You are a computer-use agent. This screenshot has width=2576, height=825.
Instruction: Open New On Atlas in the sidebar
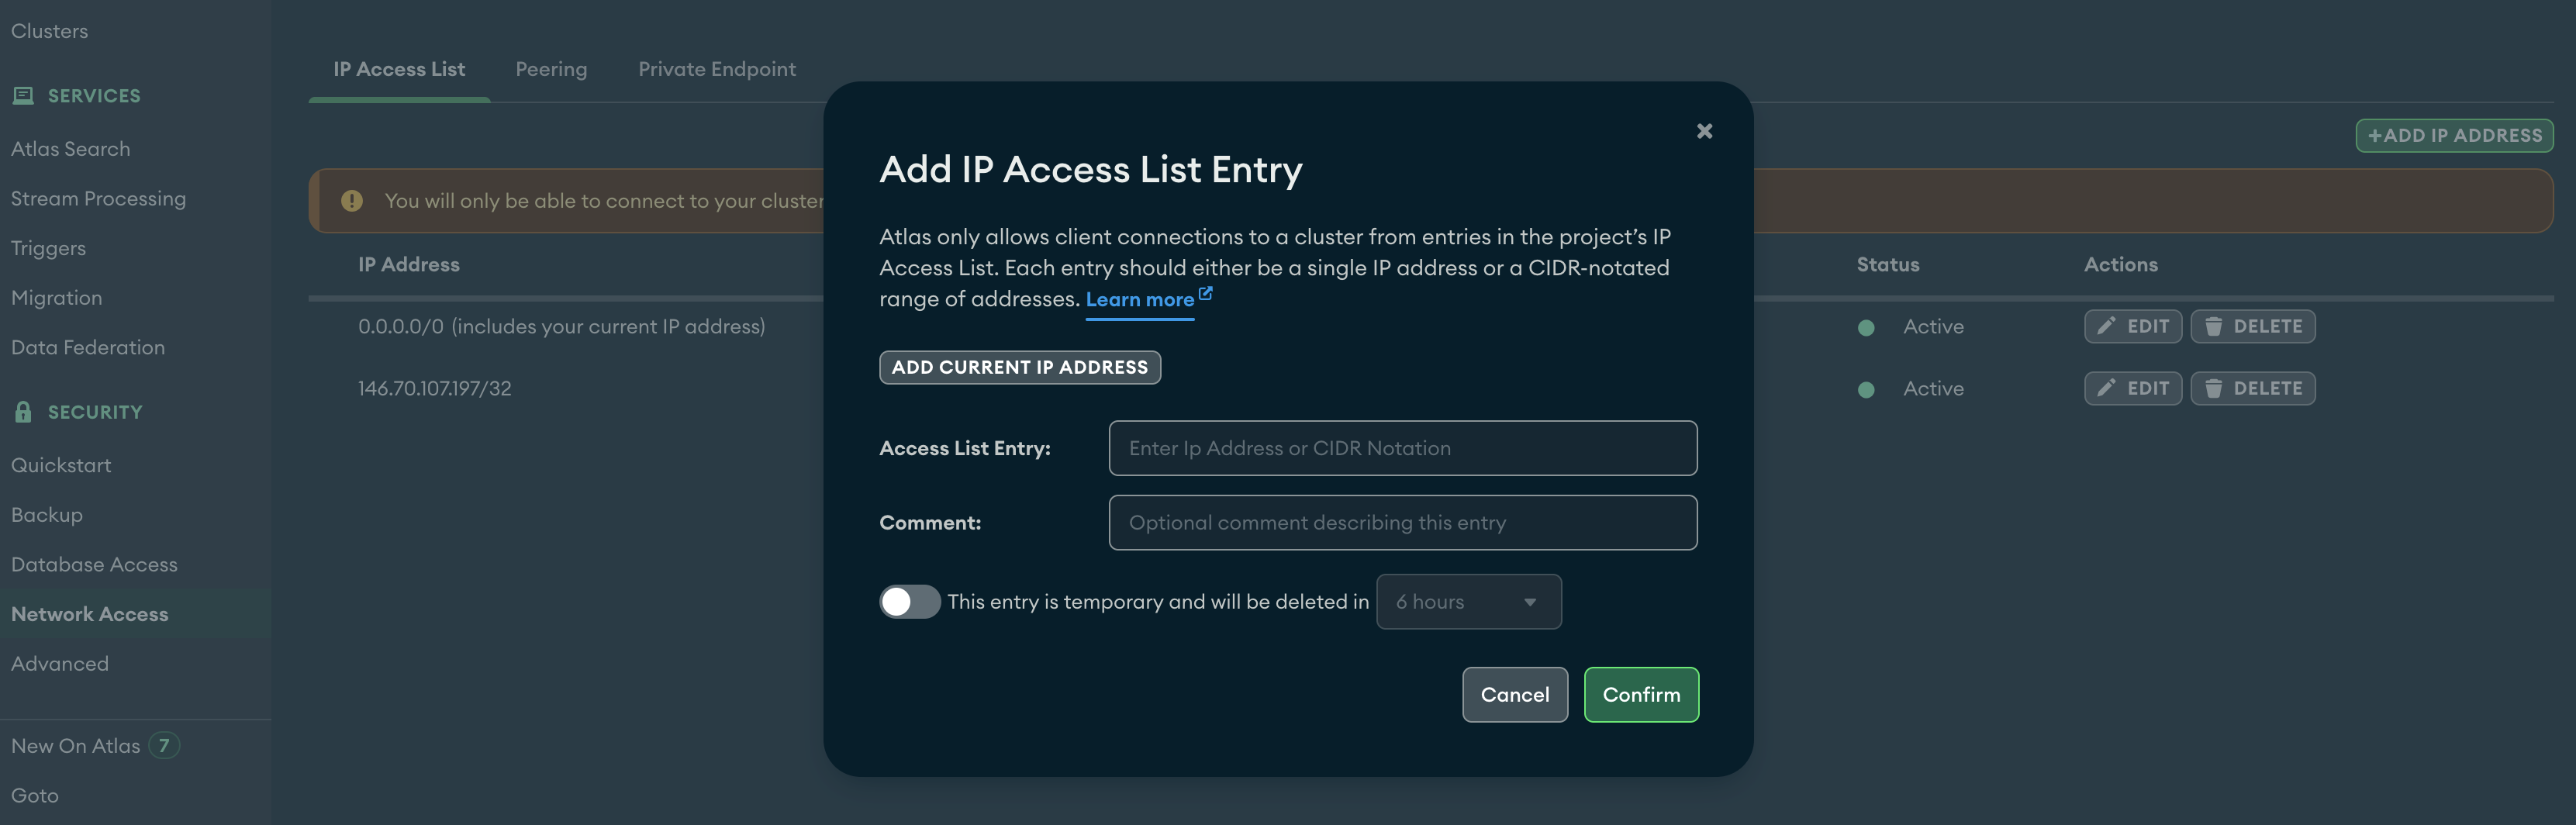(x=75, y=745)
